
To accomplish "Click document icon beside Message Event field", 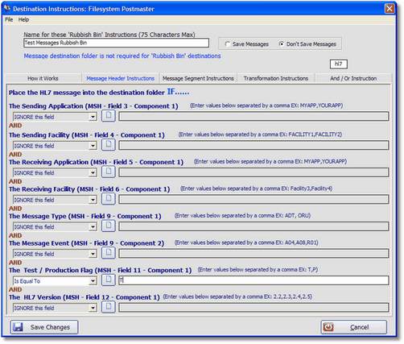I will pos(109,253).
